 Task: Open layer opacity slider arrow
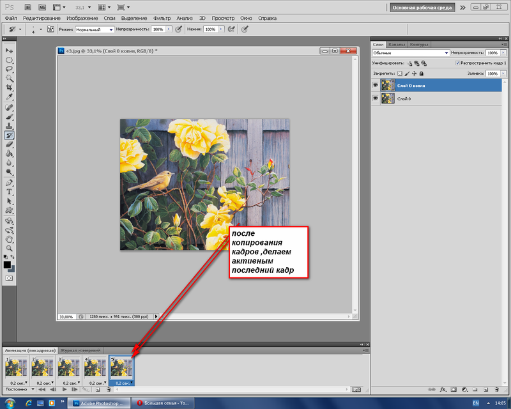pyautogui.click(x=503, y=53)
